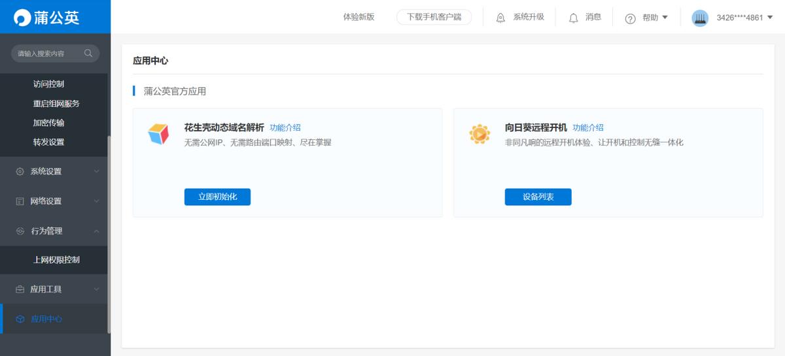
Task: Click the 系统升级 bell icon
Action: pos(501,18)
